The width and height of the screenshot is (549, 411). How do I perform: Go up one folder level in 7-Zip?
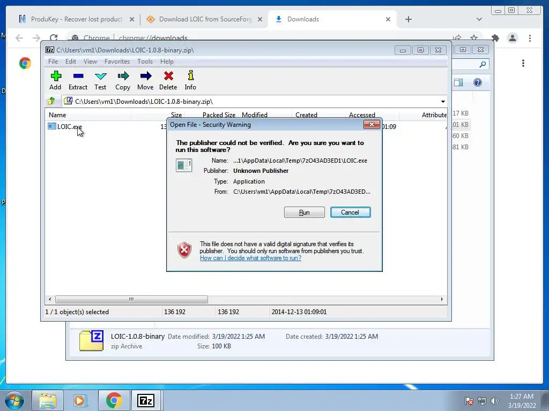(x=51, y=101)
